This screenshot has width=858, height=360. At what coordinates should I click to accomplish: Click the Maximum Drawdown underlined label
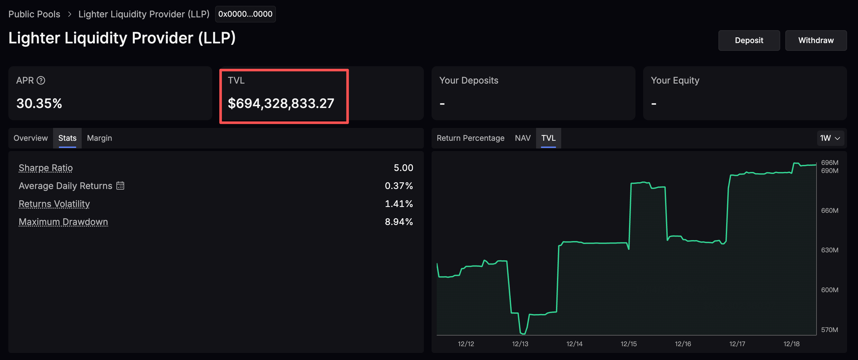pyautogui.click(x=63, y=221)
